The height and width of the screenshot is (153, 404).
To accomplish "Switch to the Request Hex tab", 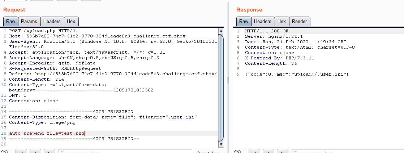I will (71, 21).
